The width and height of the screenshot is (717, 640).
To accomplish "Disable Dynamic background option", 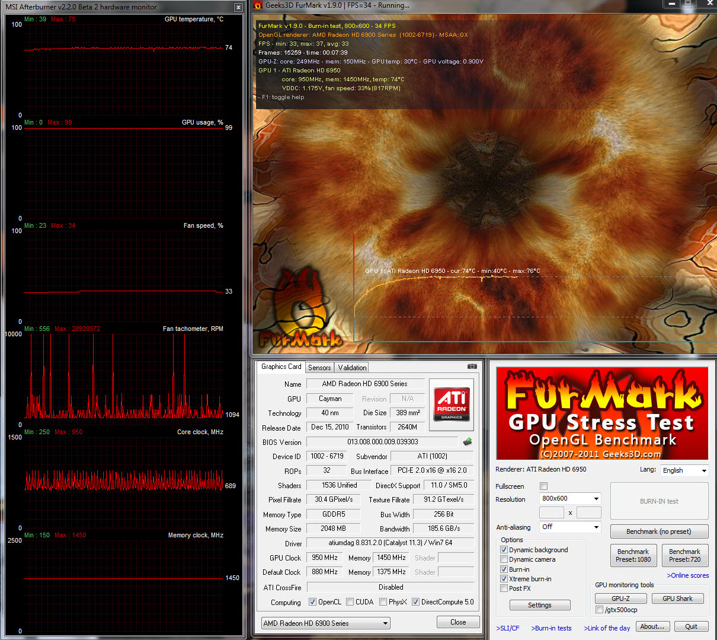I will coord(504,550).
